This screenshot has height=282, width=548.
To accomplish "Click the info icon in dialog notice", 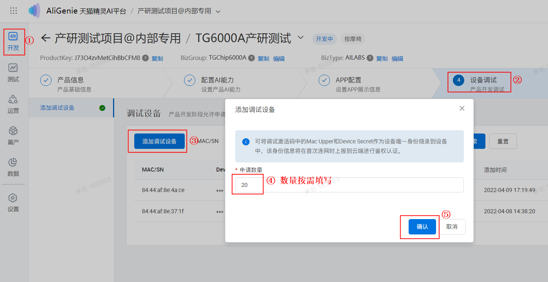I will 246,142.
